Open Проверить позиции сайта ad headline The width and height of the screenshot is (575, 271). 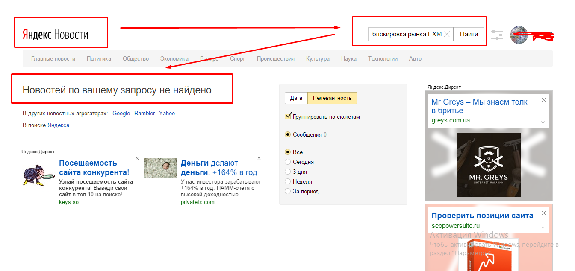[482, 216]
